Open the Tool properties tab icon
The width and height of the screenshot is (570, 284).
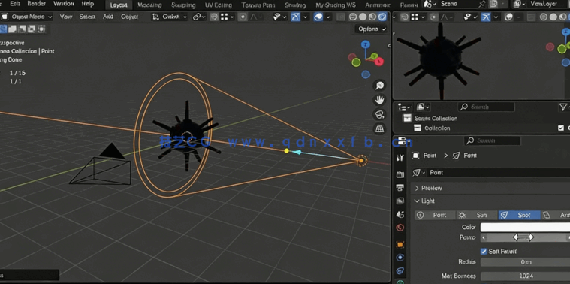pos(400,158)
